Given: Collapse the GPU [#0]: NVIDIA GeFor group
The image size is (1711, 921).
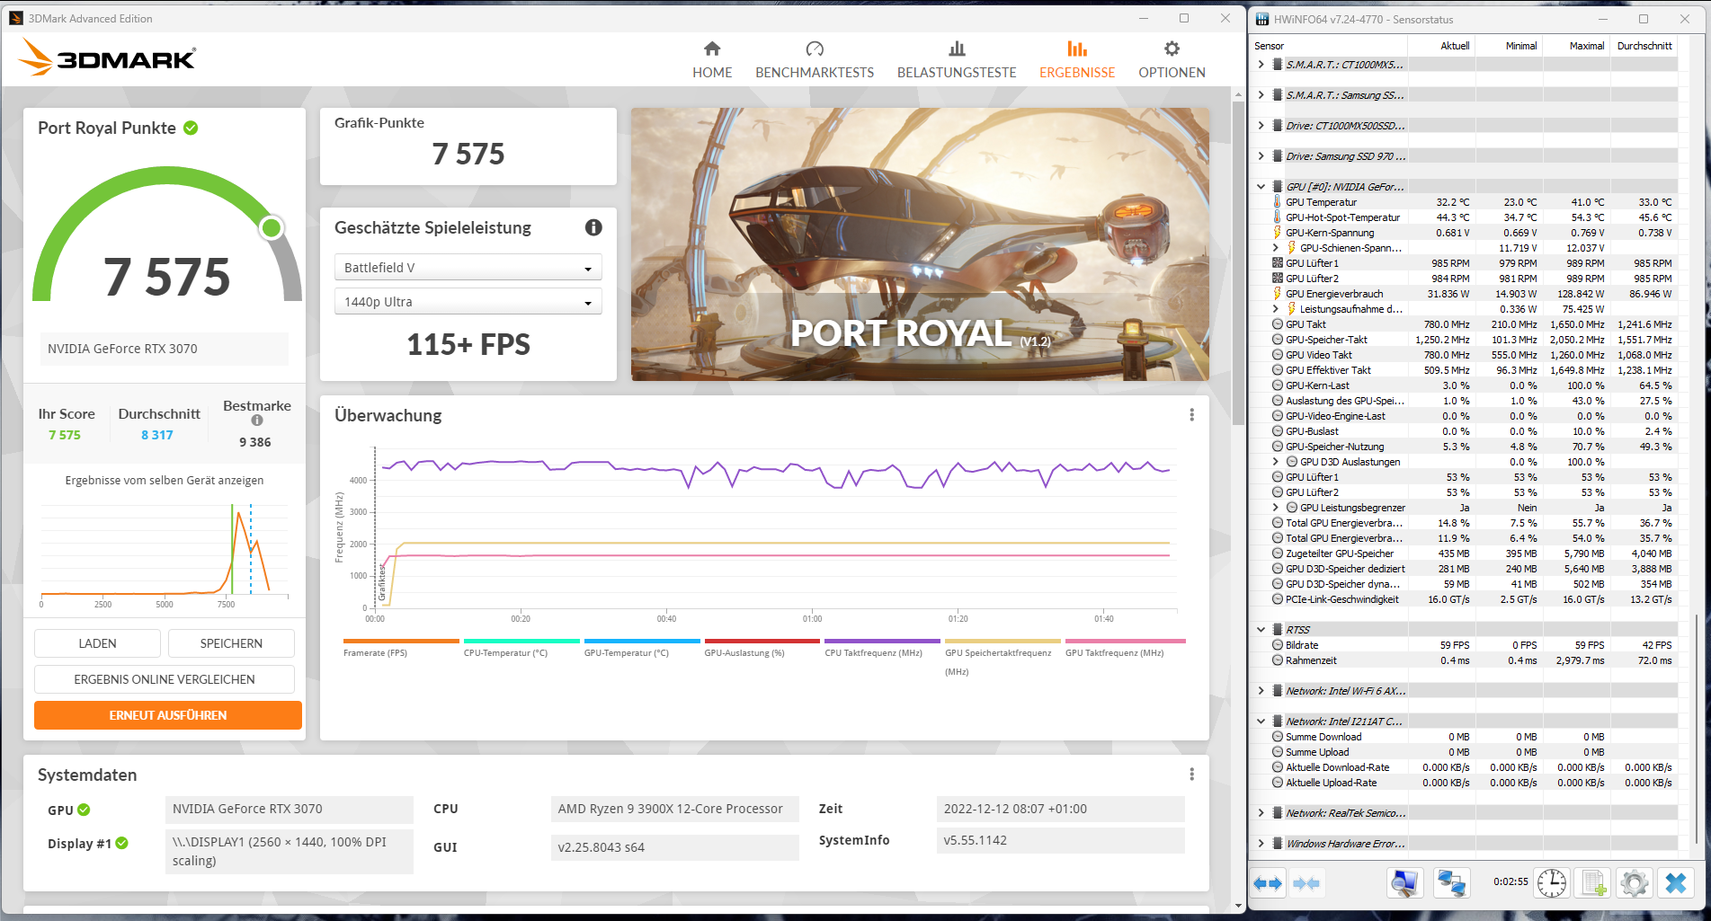Looking at the screenshot, I should point(1261,187).
